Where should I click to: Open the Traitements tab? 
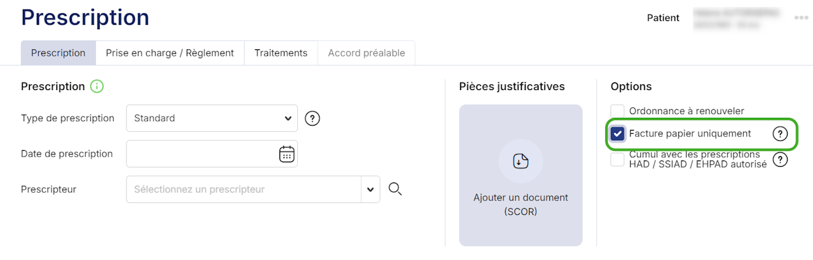click(281, 53)
